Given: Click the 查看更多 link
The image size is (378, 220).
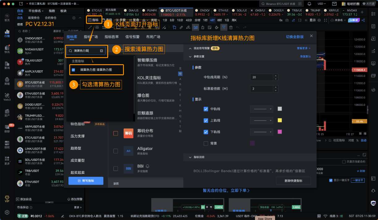Looking at the screenshot, I should click(x=304, y=48).
